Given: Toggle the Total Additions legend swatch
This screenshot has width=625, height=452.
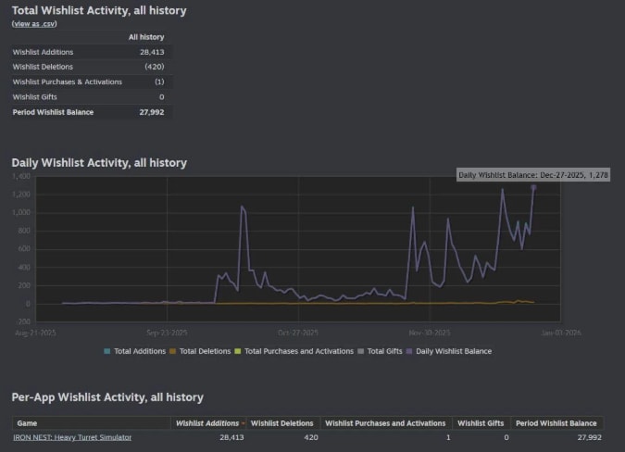Looking at the screenshot, I should click(108, 351).
